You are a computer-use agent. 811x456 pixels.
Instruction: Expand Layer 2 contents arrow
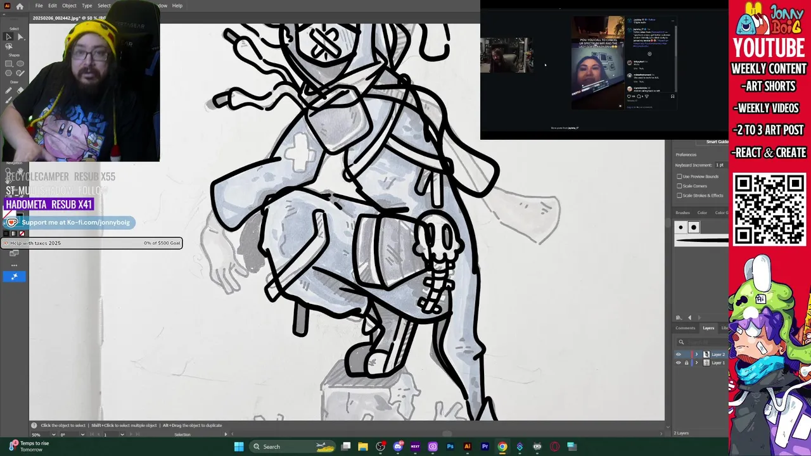pyautogui.click(x=696, y=355)
